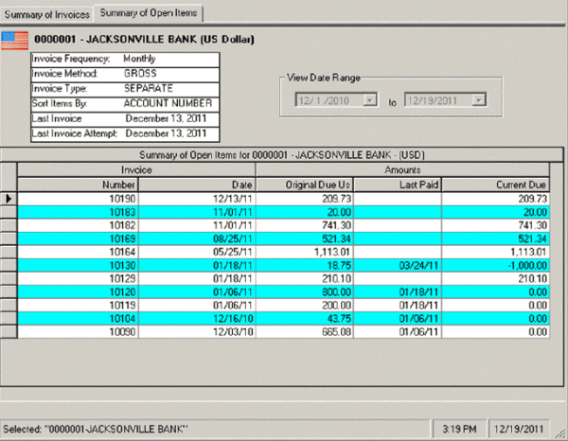This screenshot has width=568, height=441.
Task: Click the Sort Items By ACCOUNT NUMBER field
Action: tap(125, 104)
